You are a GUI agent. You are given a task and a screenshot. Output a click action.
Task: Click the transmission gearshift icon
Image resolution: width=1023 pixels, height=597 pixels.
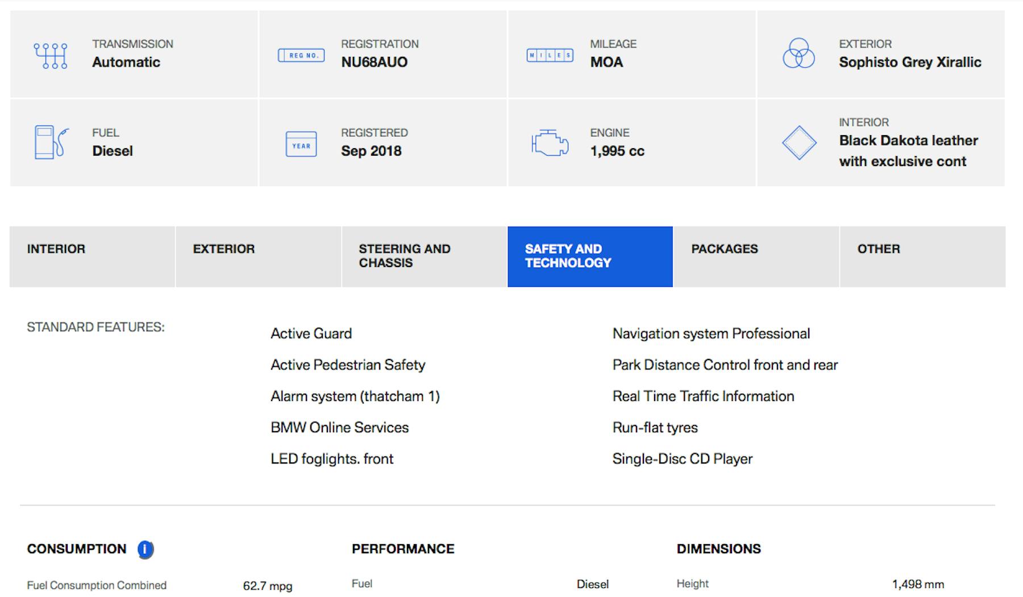[x=51, y=56]
